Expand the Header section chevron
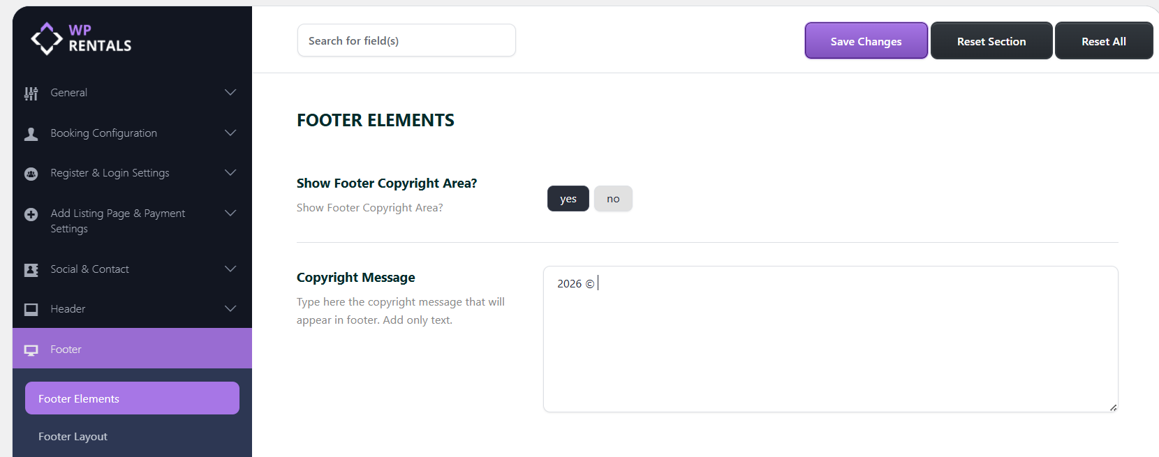Viewport: 1159px width, 457px height. (x=230, y=309)
